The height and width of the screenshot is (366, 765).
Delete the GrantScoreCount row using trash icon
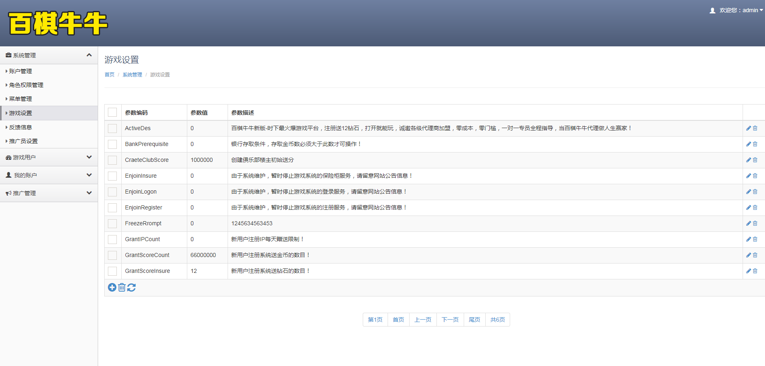coord(755,255)
